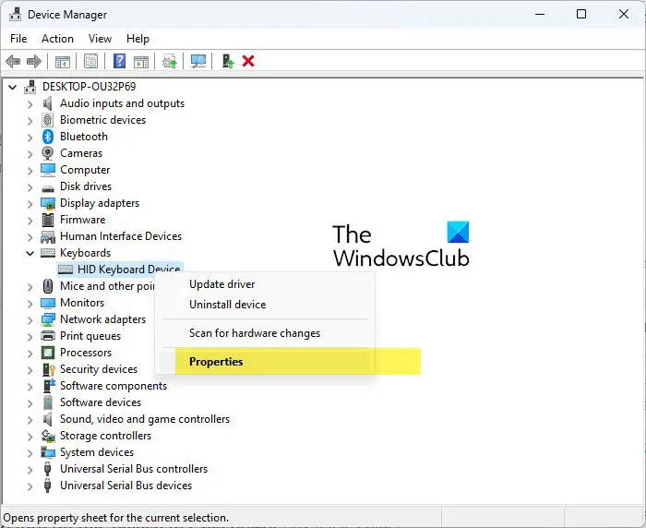Open the View menu
Screen dimensions: 646x528
click(x=100, y=39)
